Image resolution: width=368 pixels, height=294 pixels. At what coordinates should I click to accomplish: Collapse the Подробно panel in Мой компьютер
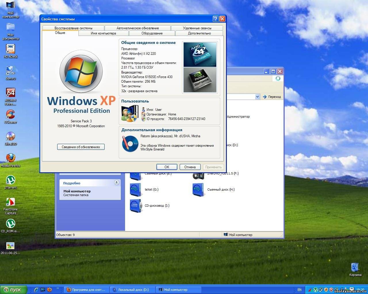[116, 183]
